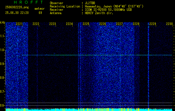
Task: Click the green horizontal carrier signal line
Action: point(97,55)
